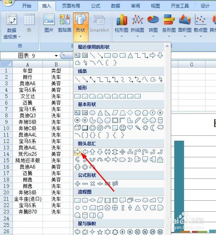Click cell containing 陆地巡洋舰
Image resolution: width=216 pixels, height=235 pixels.
click(27, 161)
